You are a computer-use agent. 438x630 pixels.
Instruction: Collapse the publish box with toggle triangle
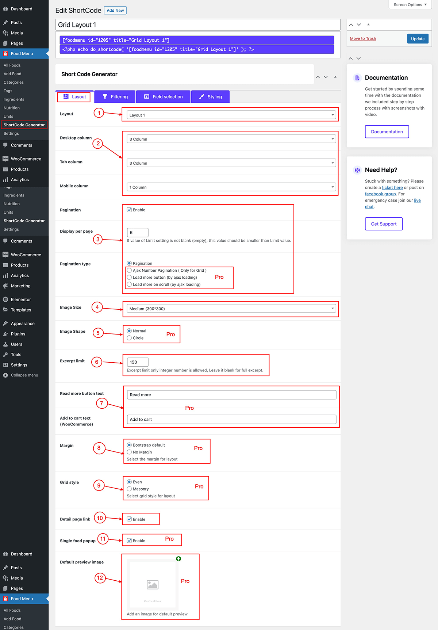[x=368, y=24]
